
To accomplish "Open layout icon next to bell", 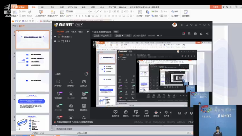I will [x=195, y=34].
